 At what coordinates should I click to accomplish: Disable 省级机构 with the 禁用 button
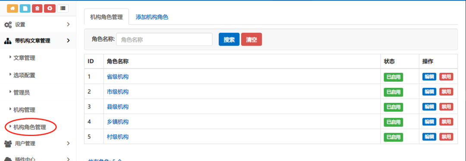point(446,77)
